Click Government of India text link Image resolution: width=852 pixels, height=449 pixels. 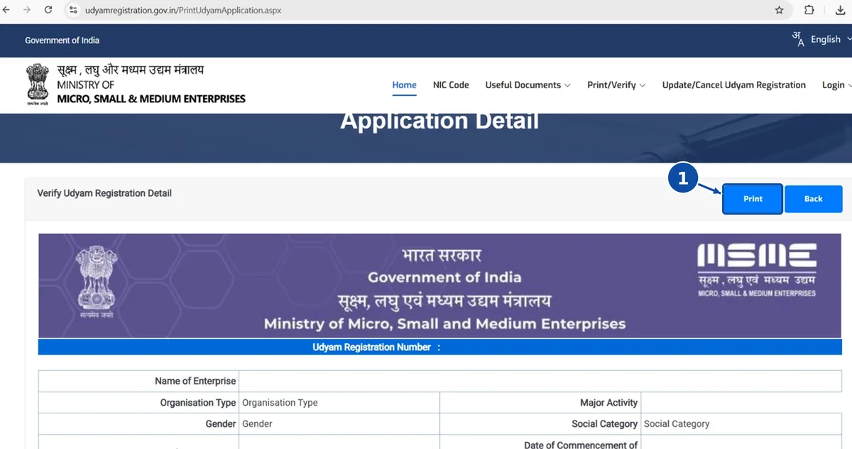coord(62,40)
